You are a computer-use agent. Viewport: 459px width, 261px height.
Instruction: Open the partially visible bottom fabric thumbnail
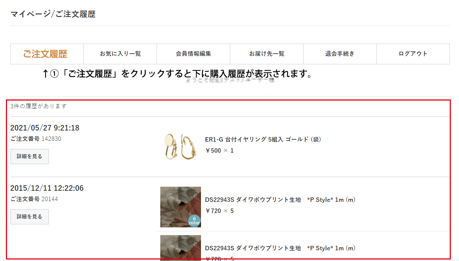[181, 248]
